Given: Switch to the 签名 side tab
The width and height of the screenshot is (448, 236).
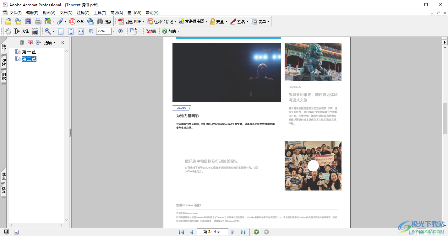Looking at the screenshot, I should [x=4, y=62].
